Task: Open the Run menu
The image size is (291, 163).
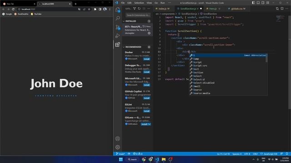Action: click(x=163, y=3)
